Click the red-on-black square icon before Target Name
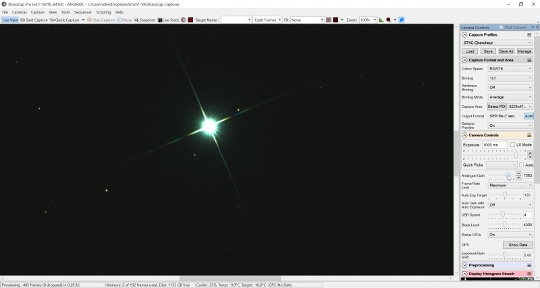This screenshot has height=288, width=540. click(x=190, y=20)
